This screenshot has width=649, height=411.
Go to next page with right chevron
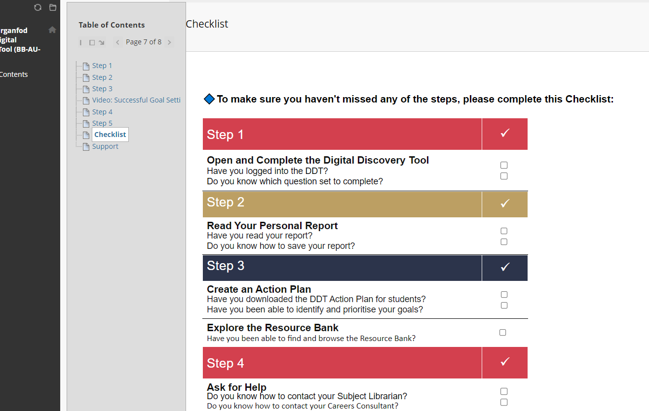pos(169,42)
